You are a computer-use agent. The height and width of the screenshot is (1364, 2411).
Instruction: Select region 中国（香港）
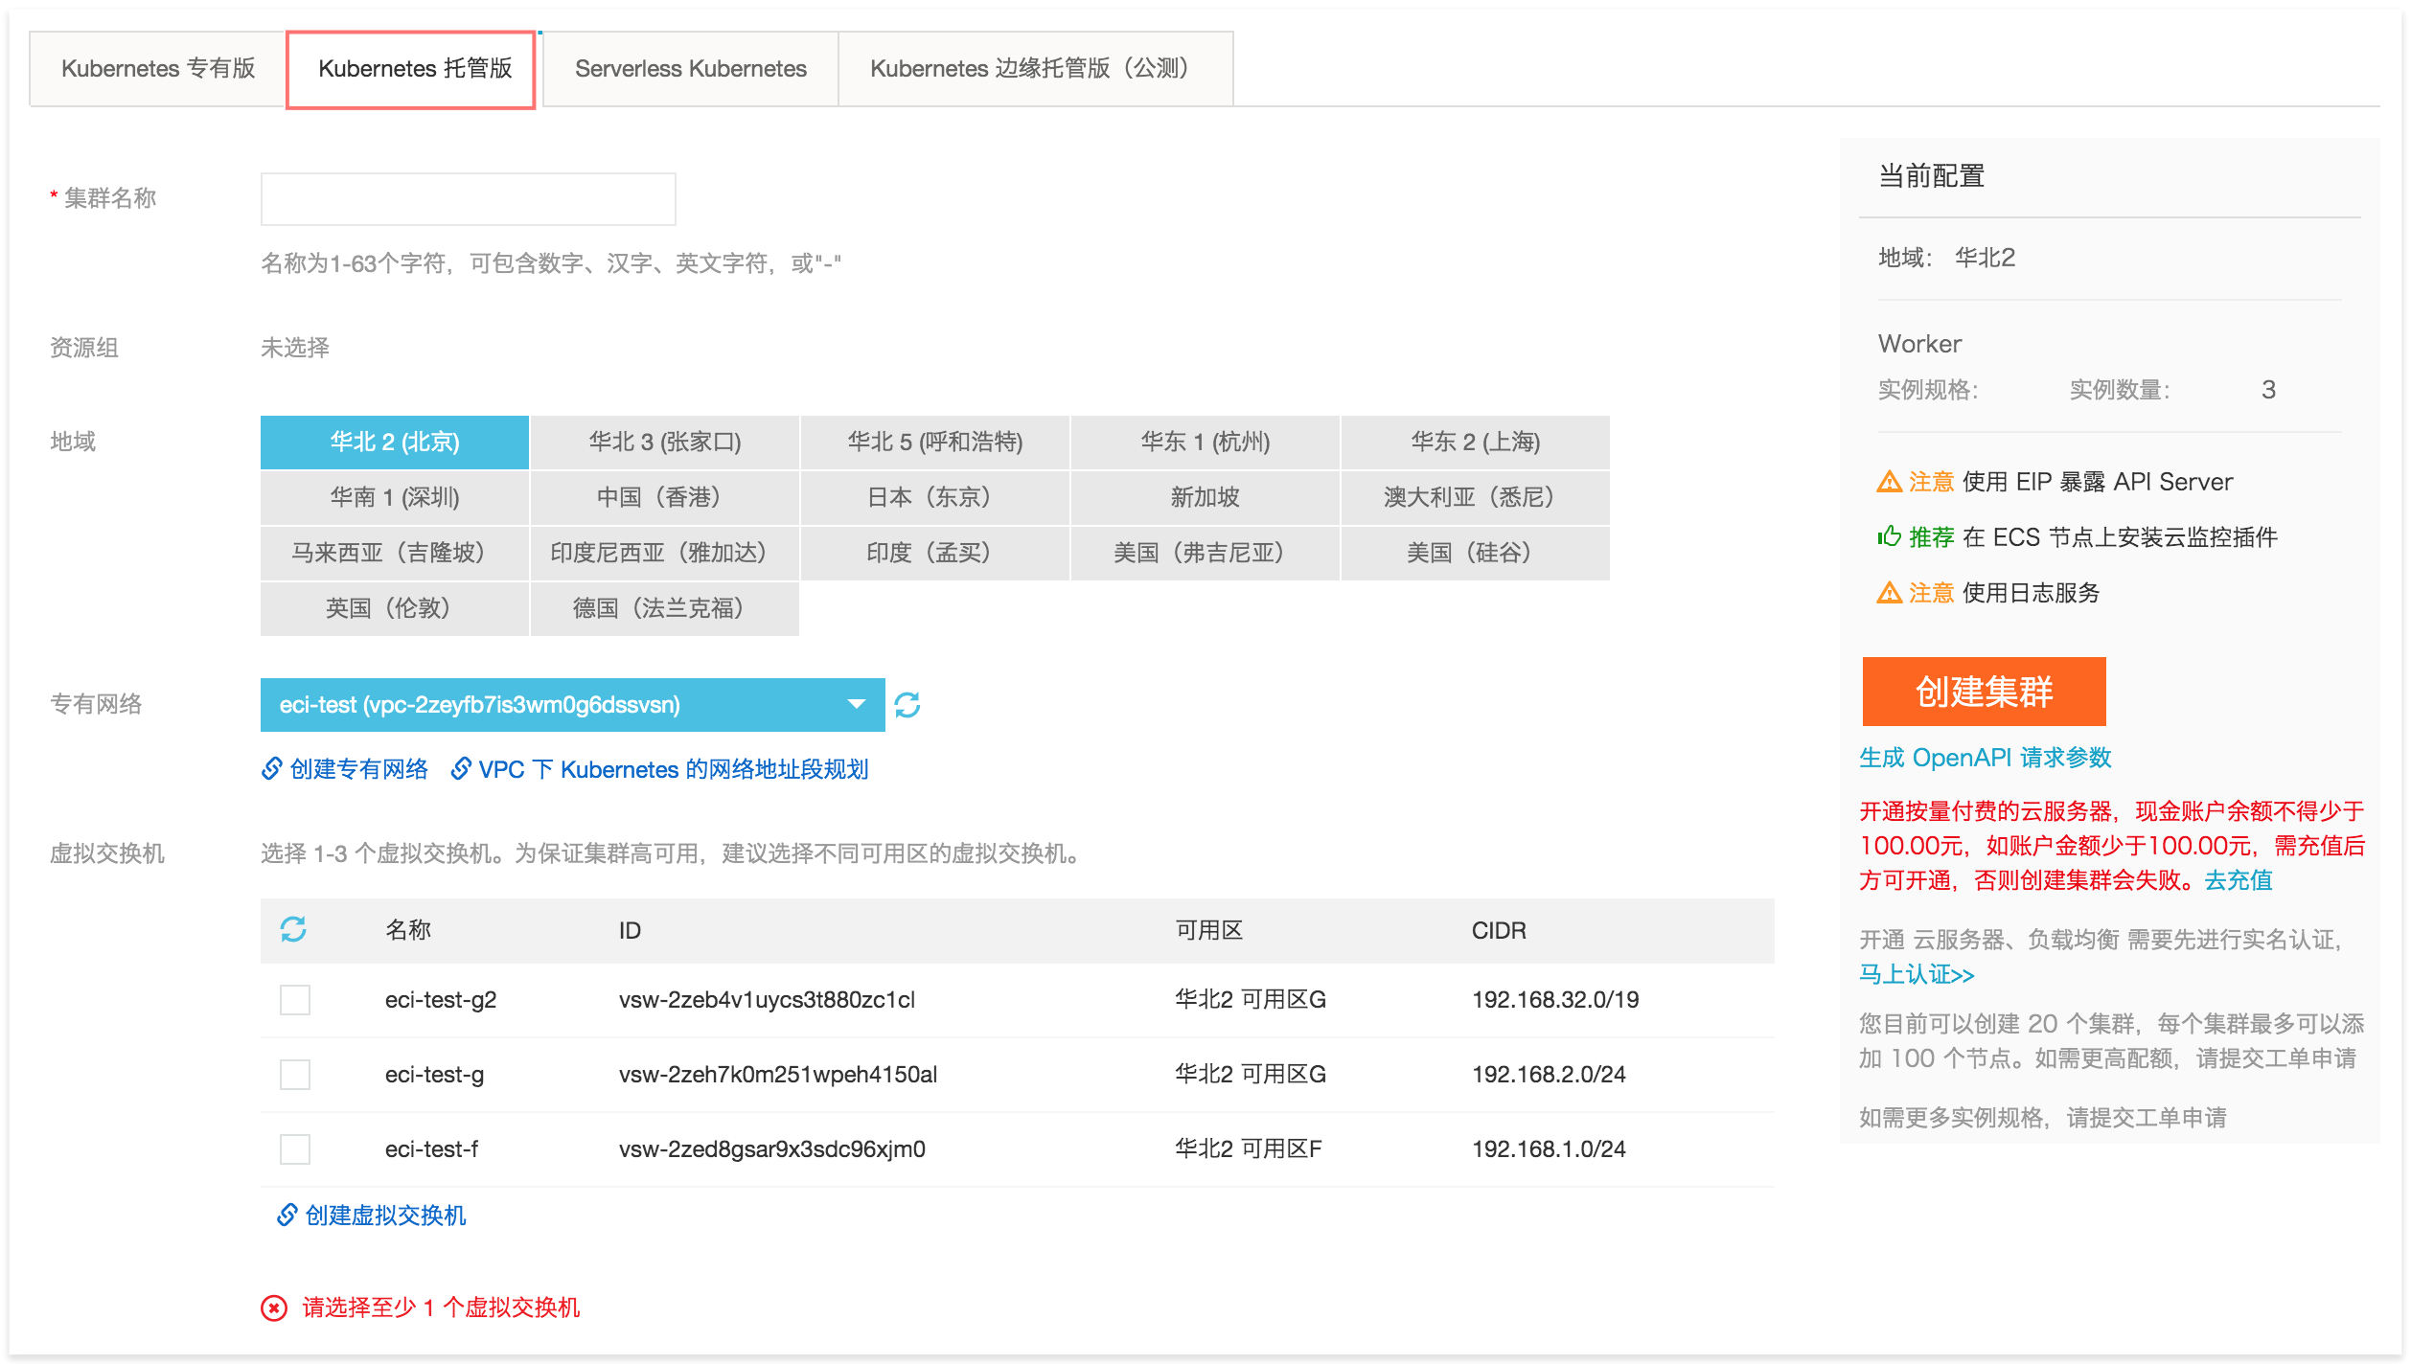click(x=664, y=497)
